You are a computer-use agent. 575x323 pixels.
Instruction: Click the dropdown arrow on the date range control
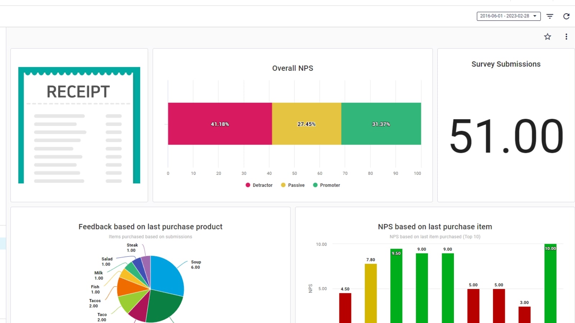click(x=535, y=16)
